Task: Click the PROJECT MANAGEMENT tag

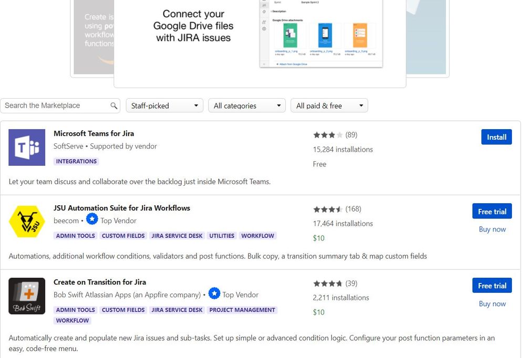Action: [242, 310]
